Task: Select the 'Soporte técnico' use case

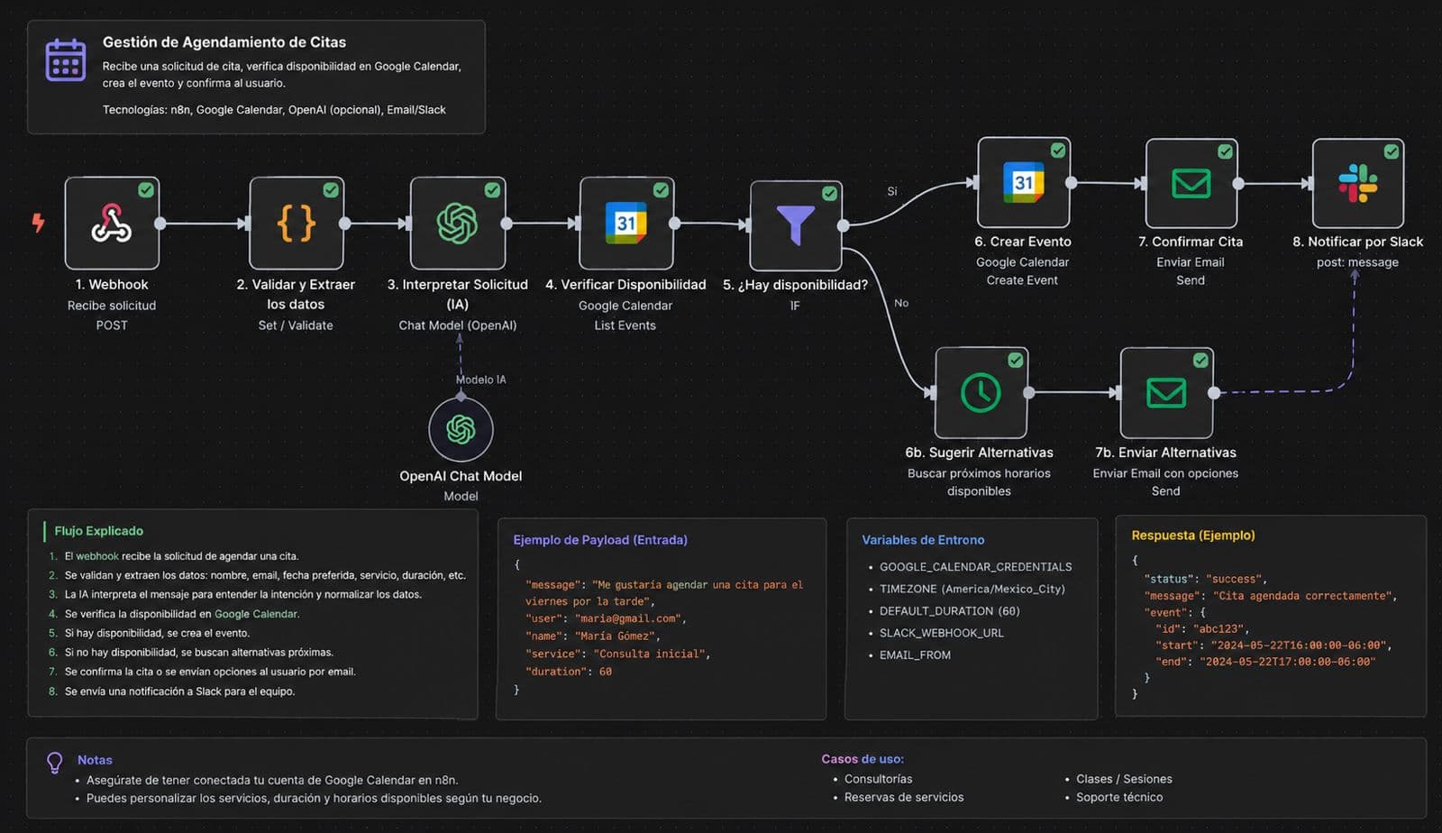Action: pyautogui.click(x=1119, y=797)
